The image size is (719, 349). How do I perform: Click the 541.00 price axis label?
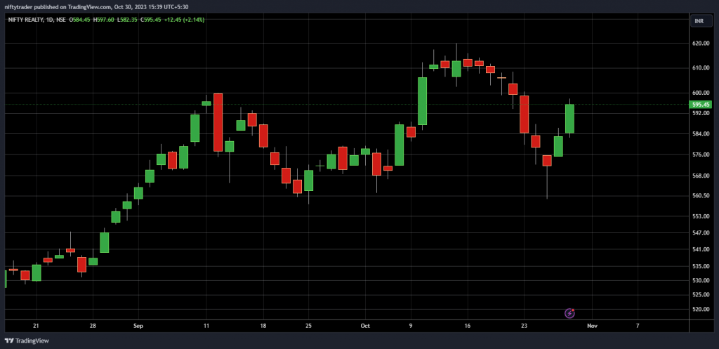[x=702, y=249]
